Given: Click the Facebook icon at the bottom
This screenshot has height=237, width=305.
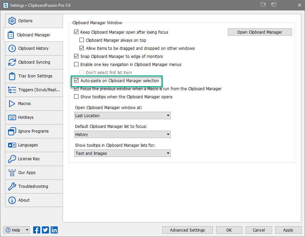Looking at the screenshot, I should (x=36, y=230).
